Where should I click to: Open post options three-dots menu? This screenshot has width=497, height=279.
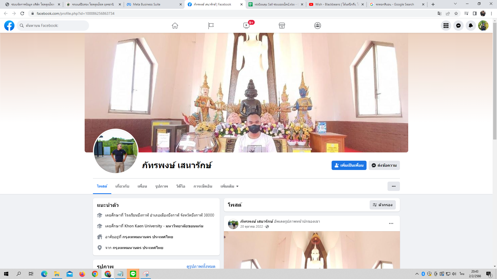391,223
